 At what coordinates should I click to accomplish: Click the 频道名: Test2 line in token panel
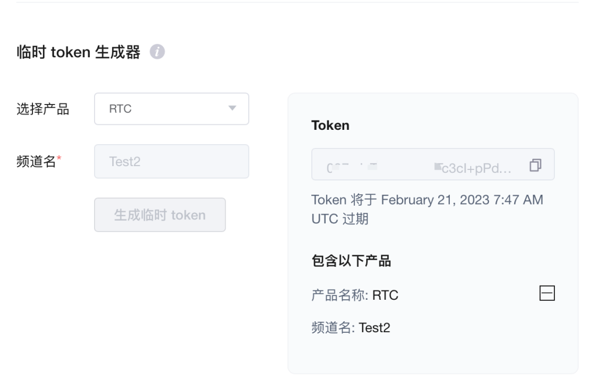click(x=350, y=328)
